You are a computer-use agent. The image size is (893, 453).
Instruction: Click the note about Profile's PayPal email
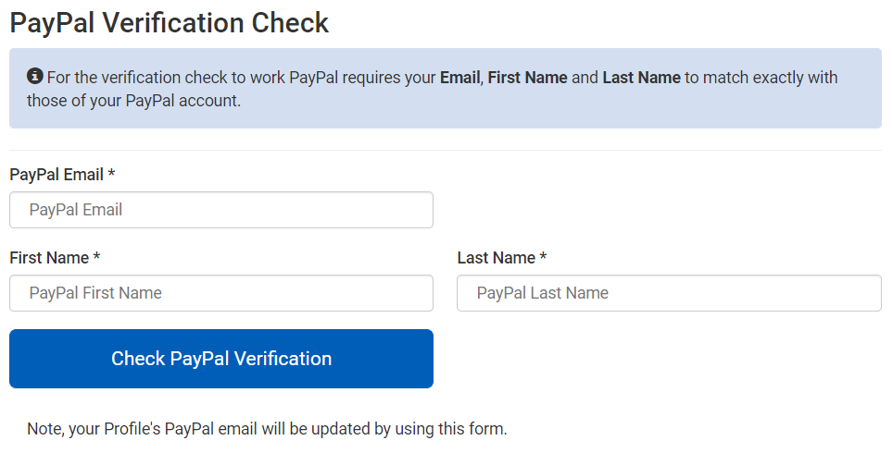[267, 429]
